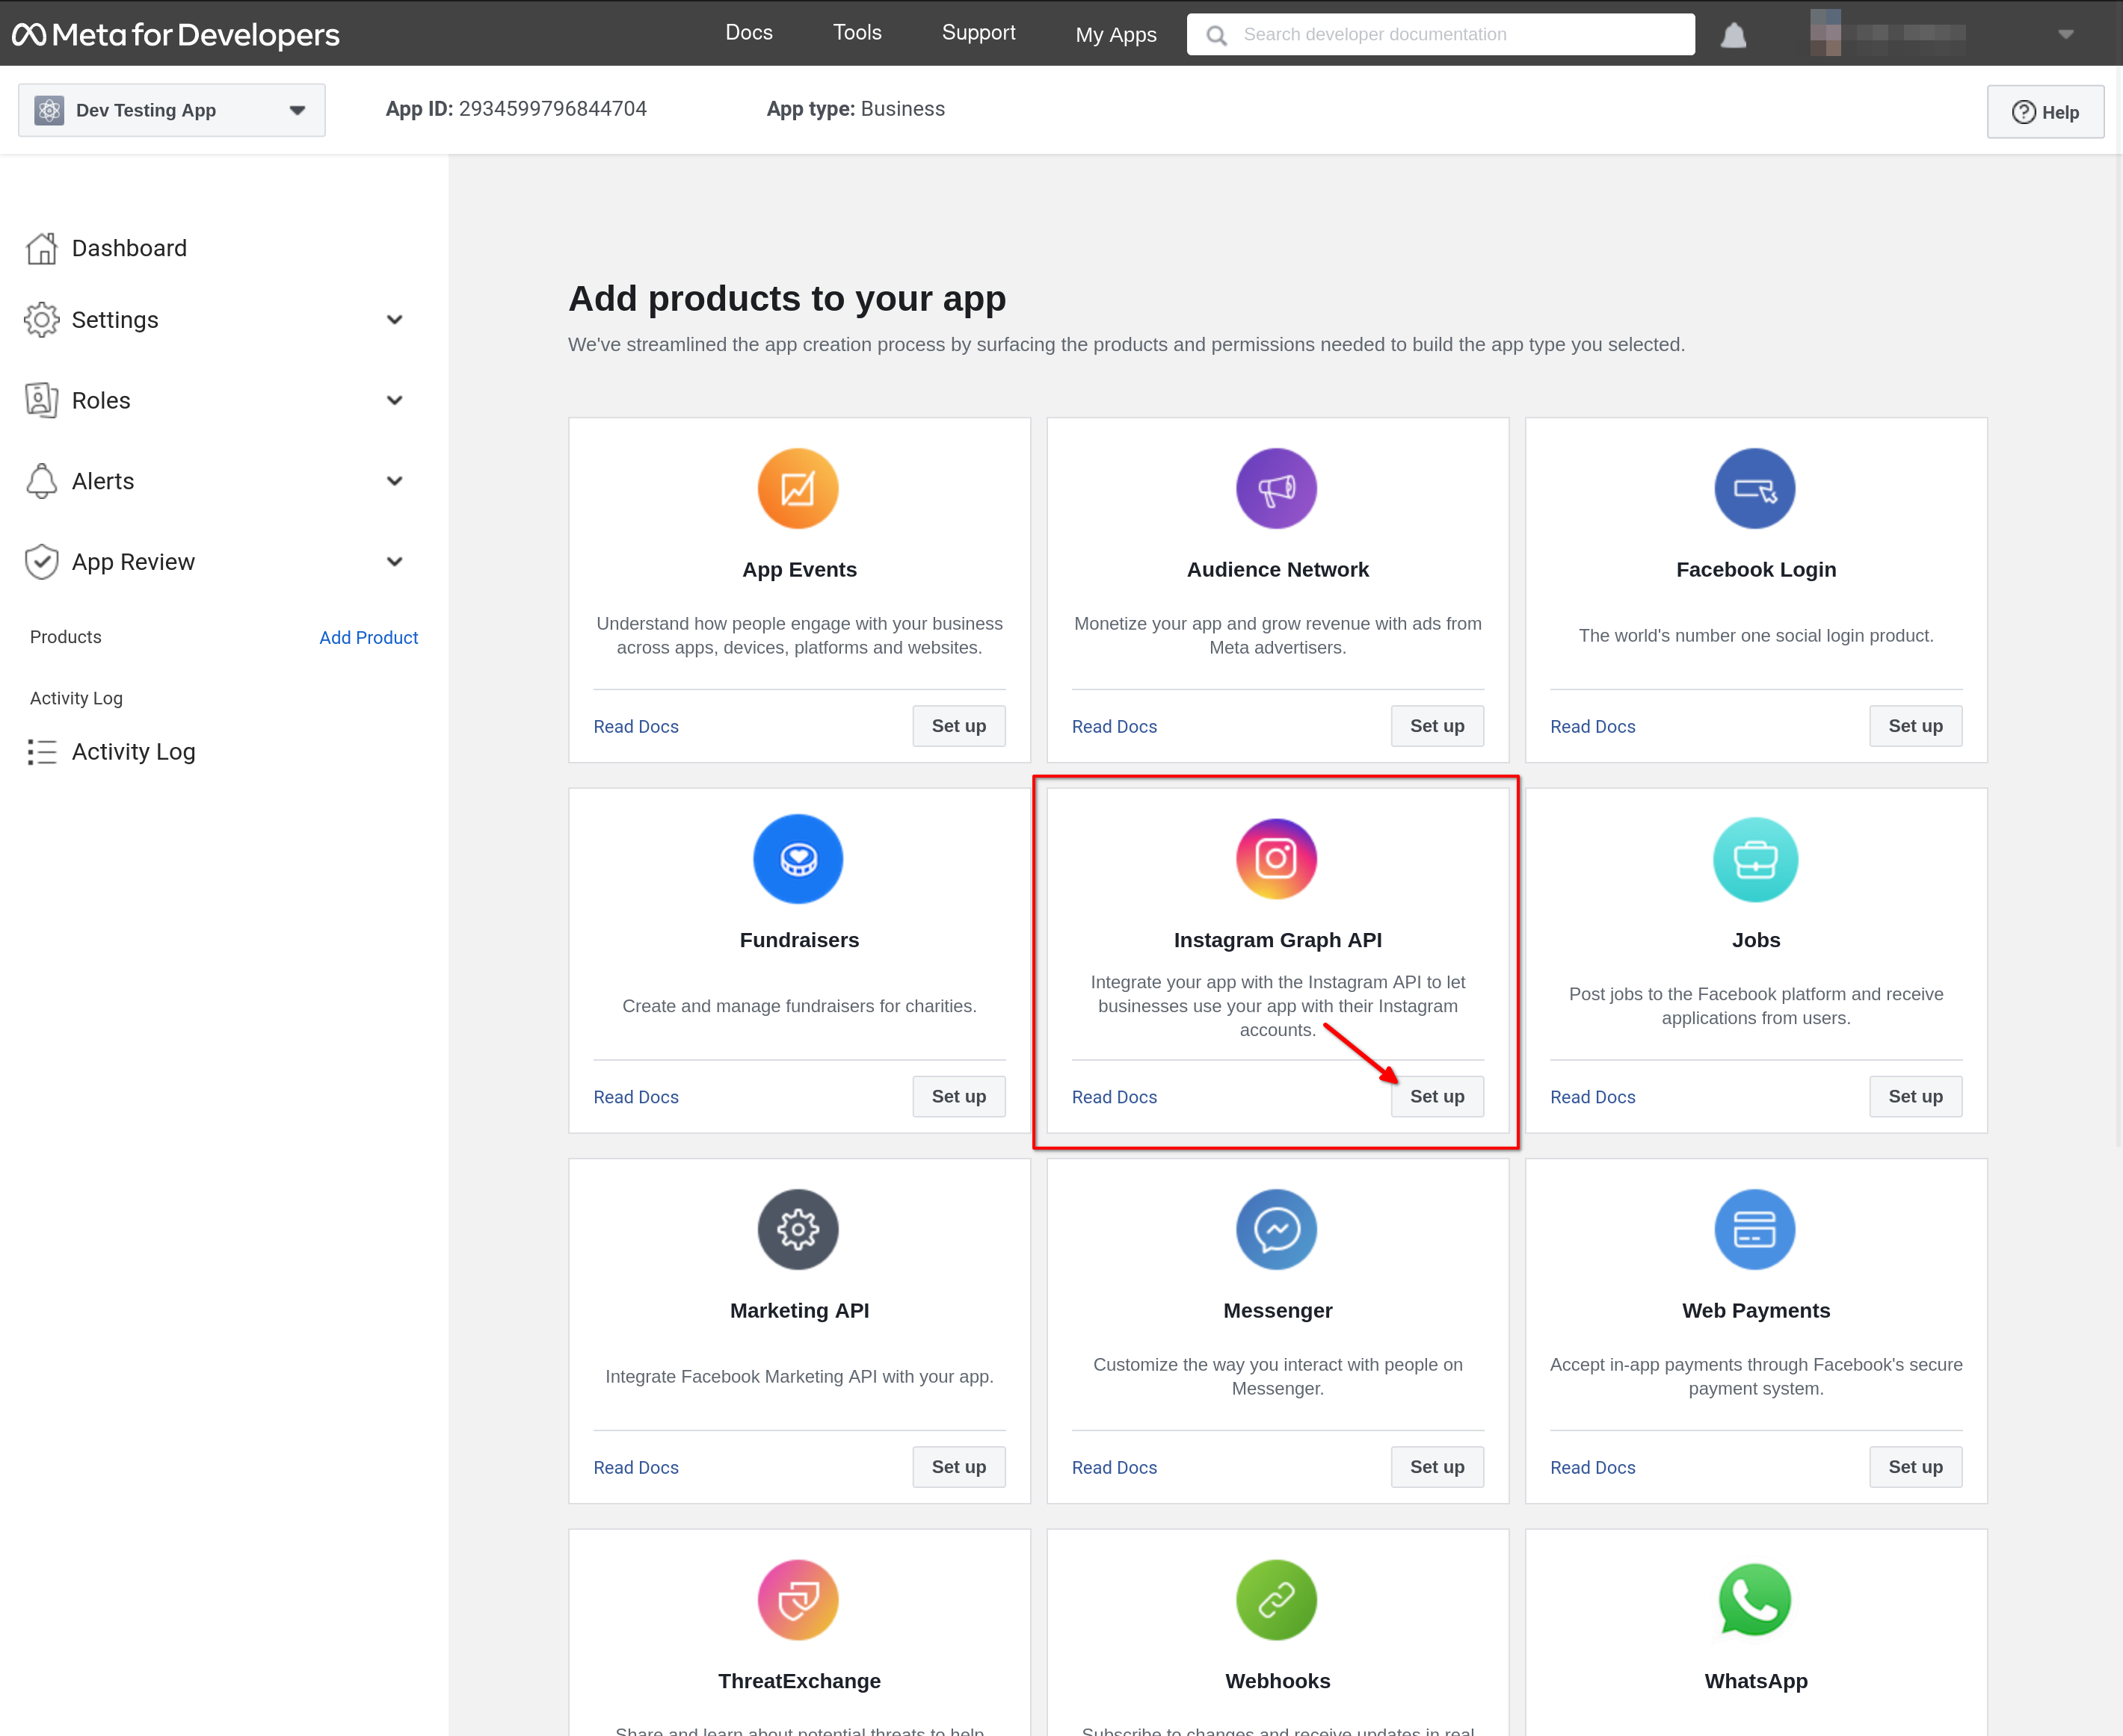The width and height of the screenshot is (2123, 1736).
Task: Click the Audience Network megaphone icon
Action: tap(1278, 489)
